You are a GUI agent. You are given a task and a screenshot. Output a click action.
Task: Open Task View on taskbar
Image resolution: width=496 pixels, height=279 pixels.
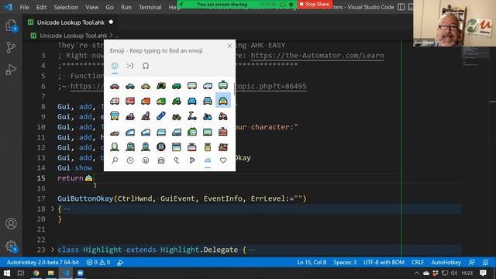tap(21, 273)
